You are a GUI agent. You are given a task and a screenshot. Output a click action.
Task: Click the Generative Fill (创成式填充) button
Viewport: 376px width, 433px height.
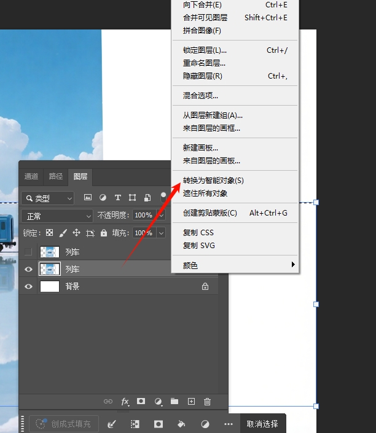64,424
